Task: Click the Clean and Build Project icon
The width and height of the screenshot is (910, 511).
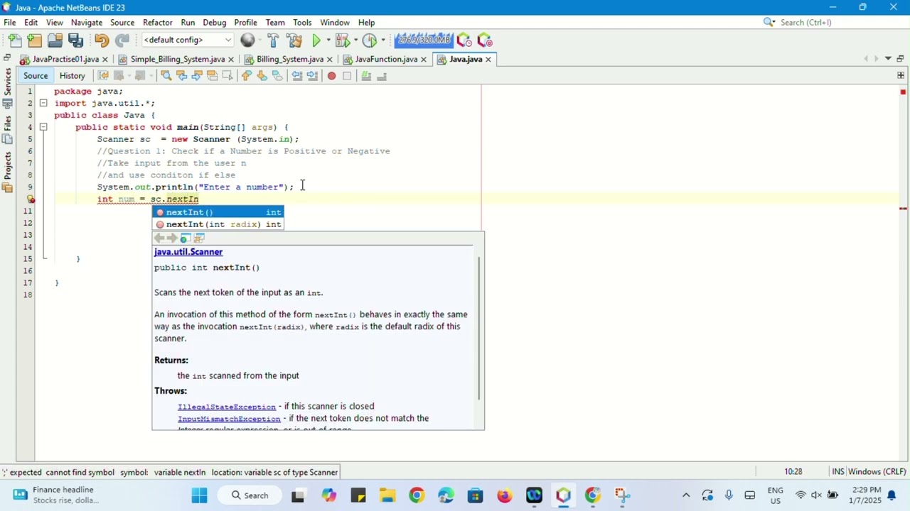Action: [x=294, y=40]
